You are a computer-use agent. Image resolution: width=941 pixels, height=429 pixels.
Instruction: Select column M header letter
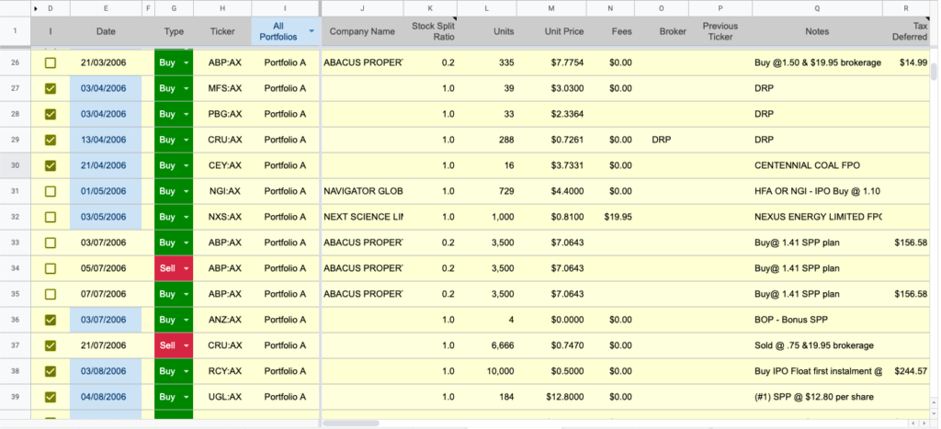(x=550, y=8)
